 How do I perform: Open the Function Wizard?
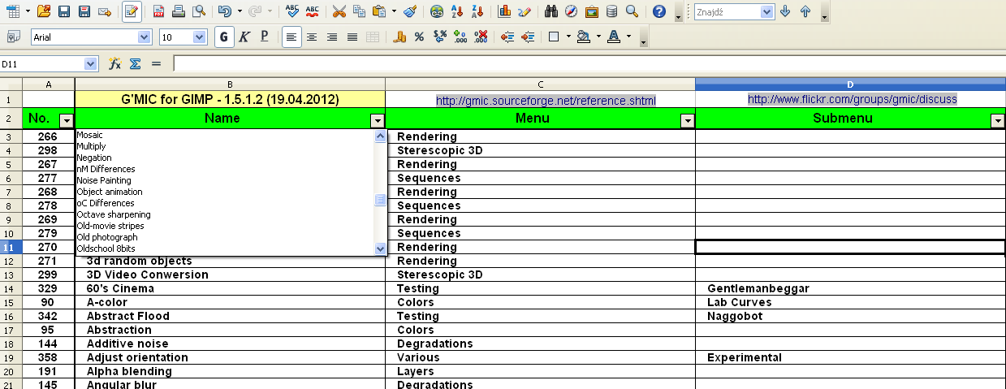pyautogui.click(x=114, y=63)
